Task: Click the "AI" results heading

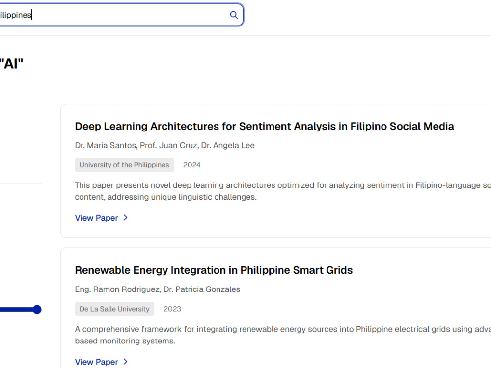Action: pyautogui.click(x=12, y=64)
